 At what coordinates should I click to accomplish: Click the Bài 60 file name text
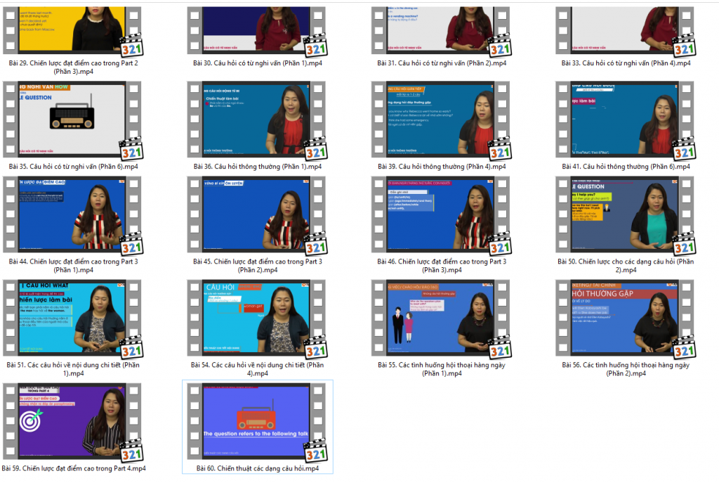click(x=257, y=468)
